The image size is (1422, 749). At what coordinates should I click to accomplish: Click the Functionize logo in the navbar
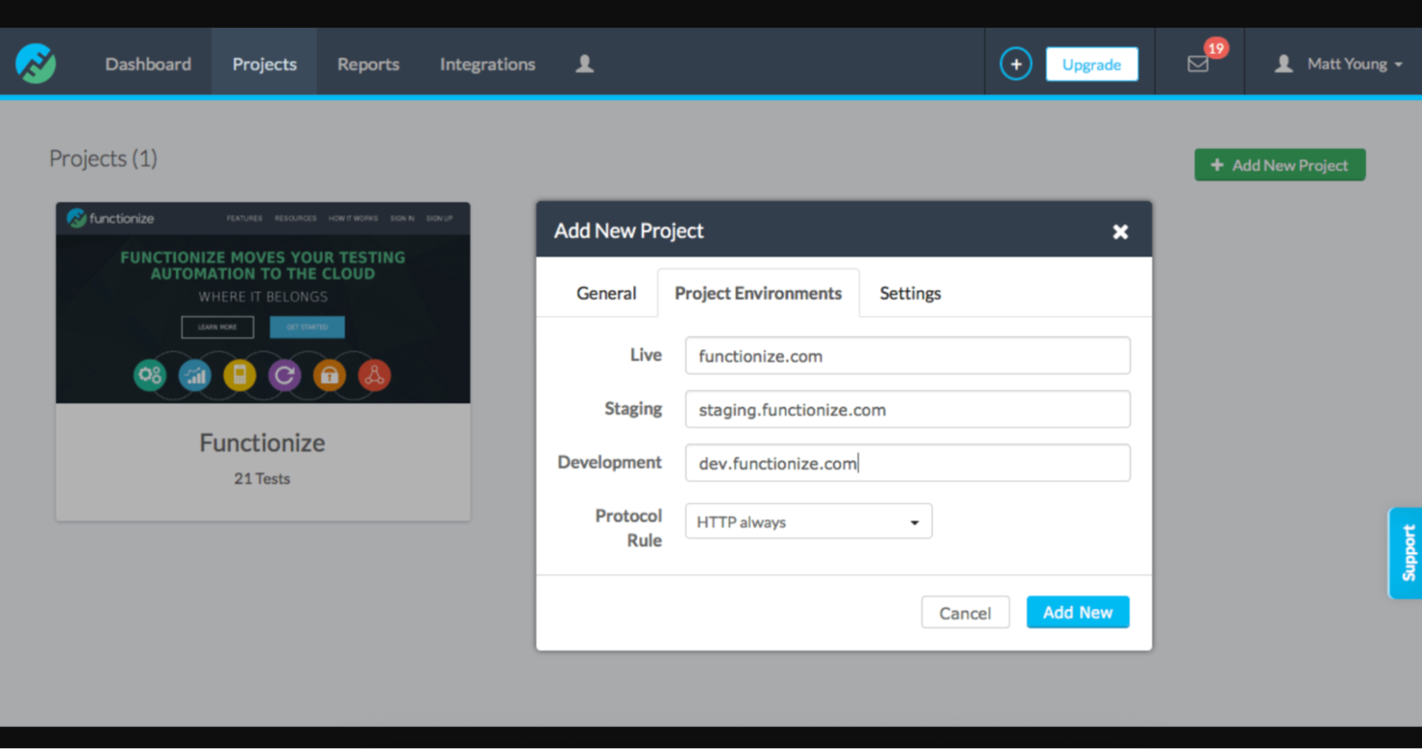pos(36,62)
